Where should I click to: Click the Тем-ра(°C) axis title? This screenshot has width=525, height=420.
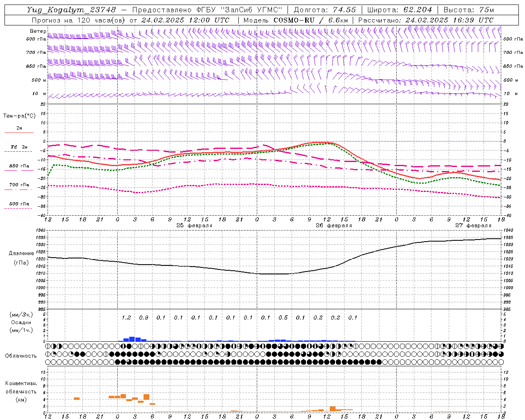click(19, 116)
